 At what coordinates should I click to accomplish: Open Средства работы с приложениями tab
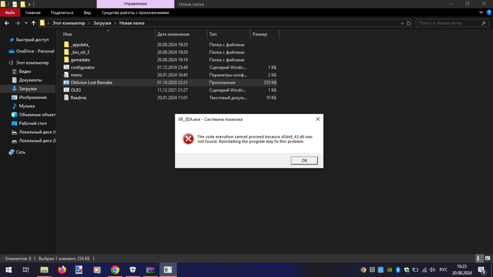135,13
